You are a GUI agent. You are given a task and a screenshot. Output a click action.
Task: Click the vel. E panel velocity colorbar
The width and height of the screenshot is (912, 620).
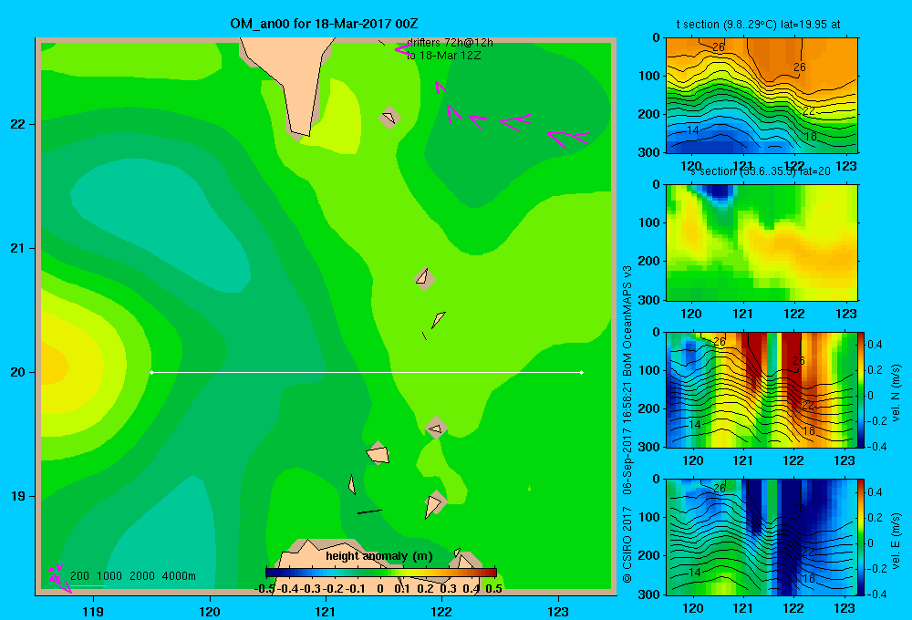(861, 537)
